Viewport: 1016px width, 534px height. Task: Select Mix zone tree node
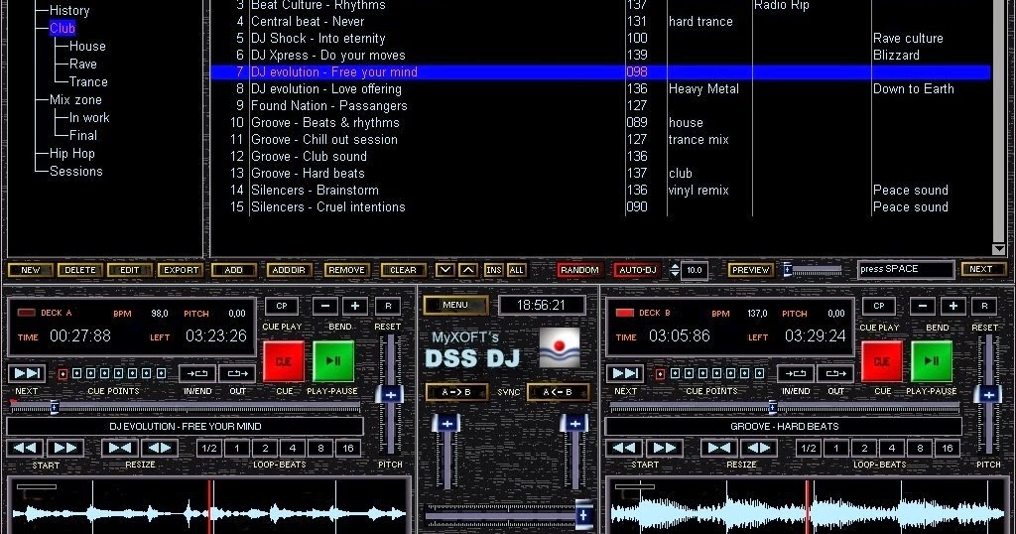click(75, 100)
